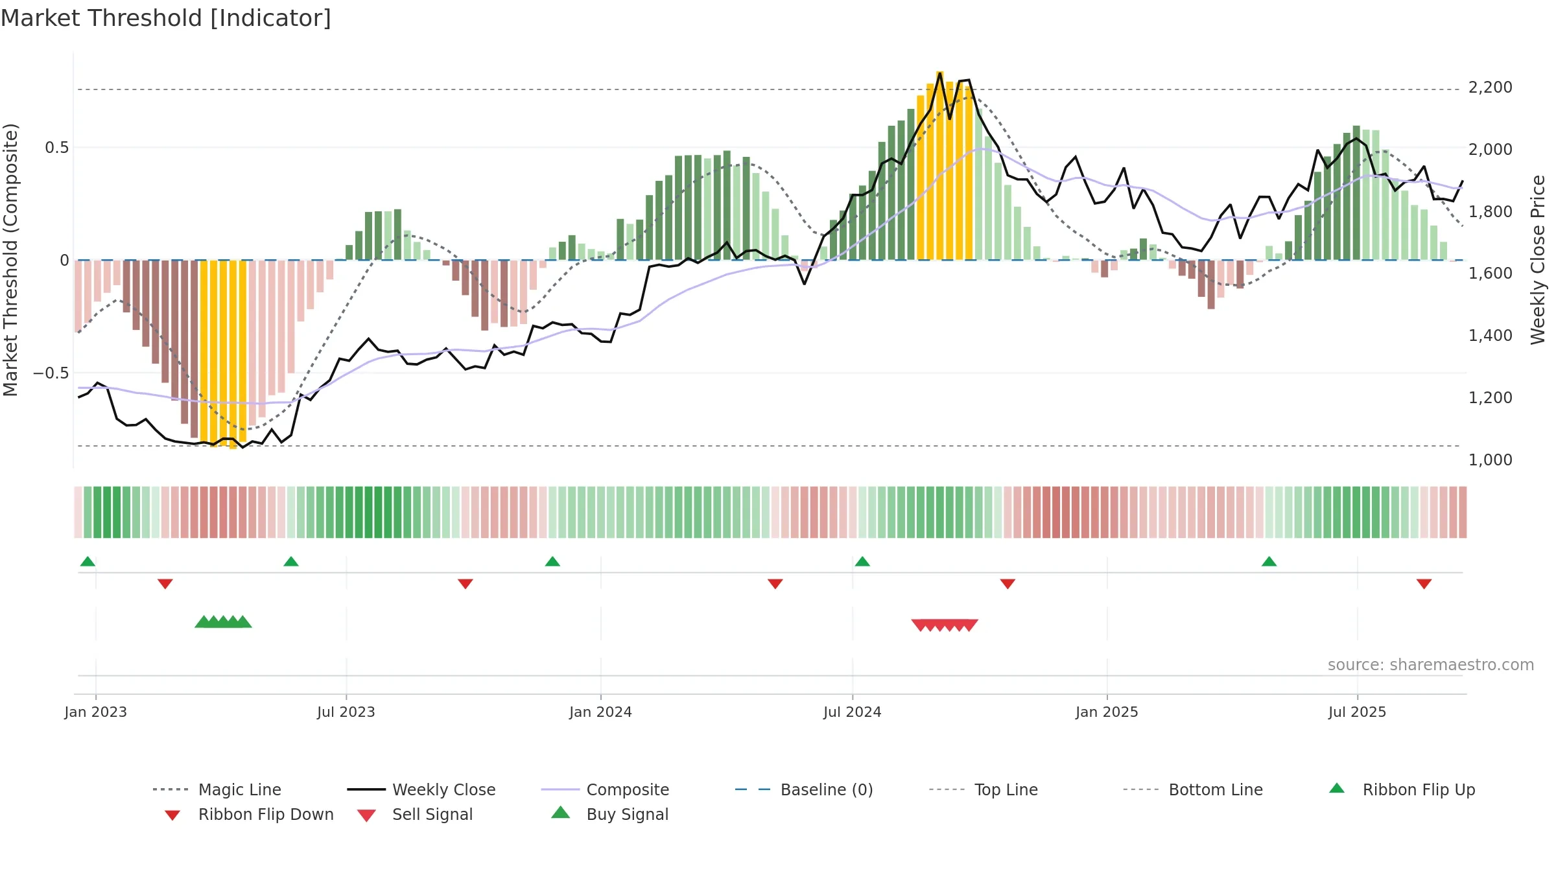Click Ribbon Flip Down legend triangle icon

click(172, 815)
